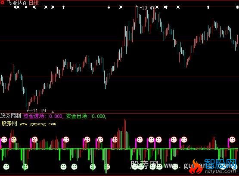This screenshot has height=176, width=239.
Task: Click the rightmost smiley face signal icon
Action: (x=232, y=139)
